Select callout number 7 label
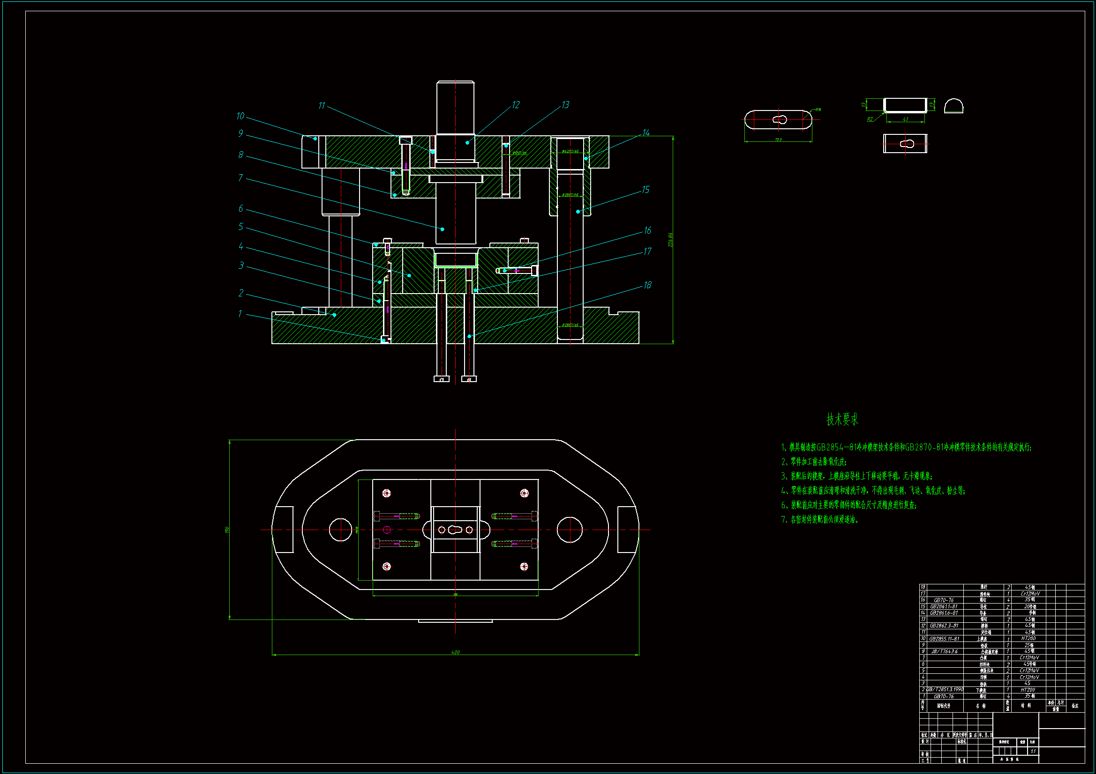The width and height of the screenshot is (1096, 774). [240, 177]
